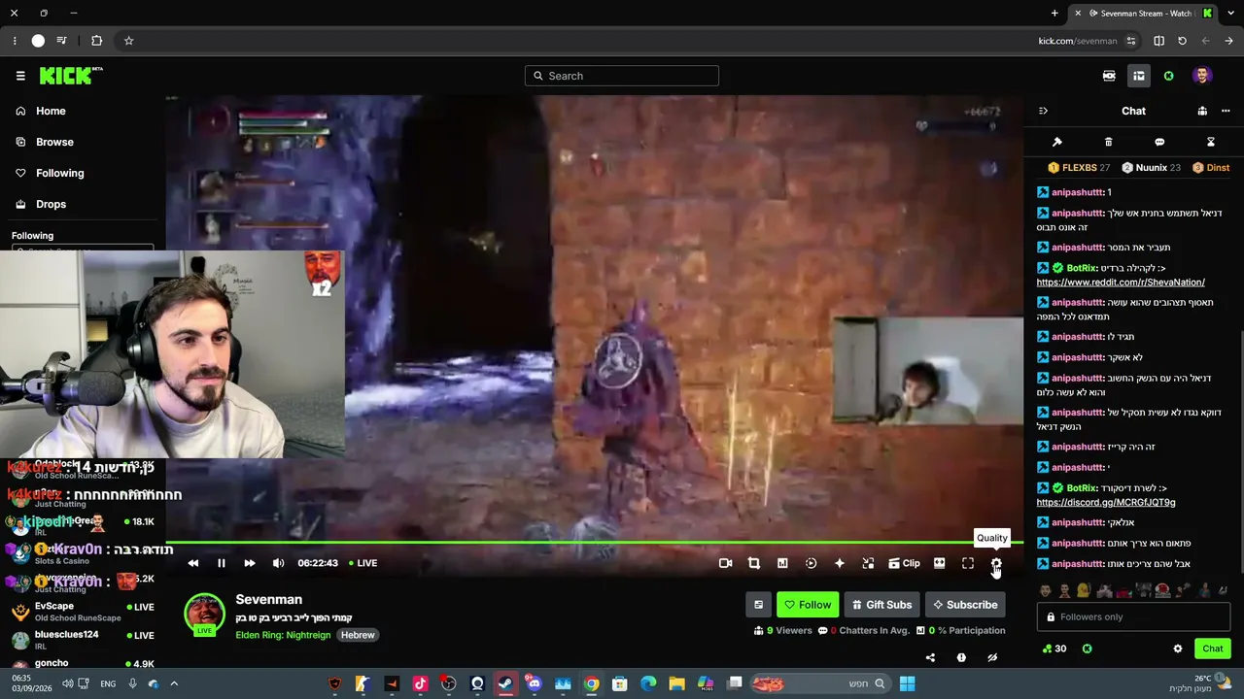
Task: Click the popout icon left of Clip
Action: point(868,563)
